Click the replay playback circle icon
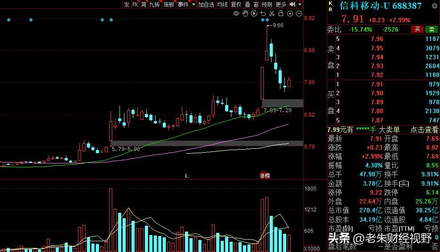This screenshot has width=440, height=252. pos(254,13)
